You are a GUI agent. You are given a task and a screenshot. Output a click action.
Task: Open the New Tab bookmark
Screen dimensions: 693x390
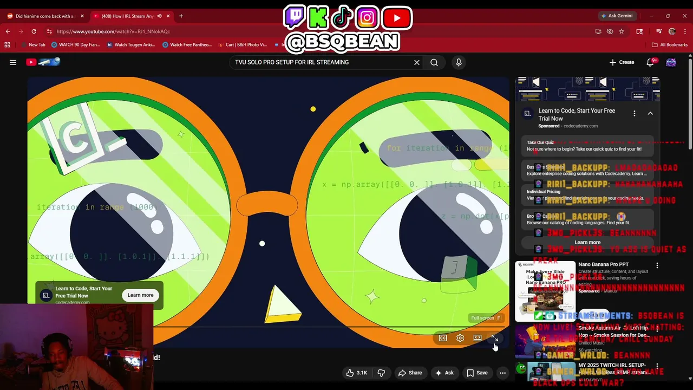click(33, 45)
